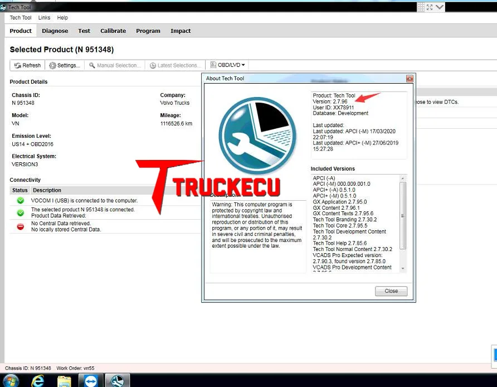497x387 pixels.
Task: Open the Windows Start button
Action: pos(11,381)
